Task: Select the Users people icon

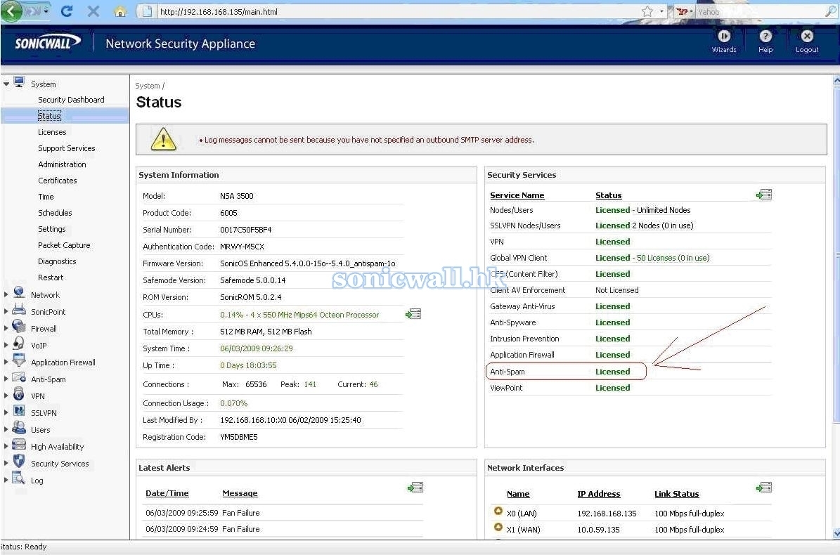Action: [19, 428]
